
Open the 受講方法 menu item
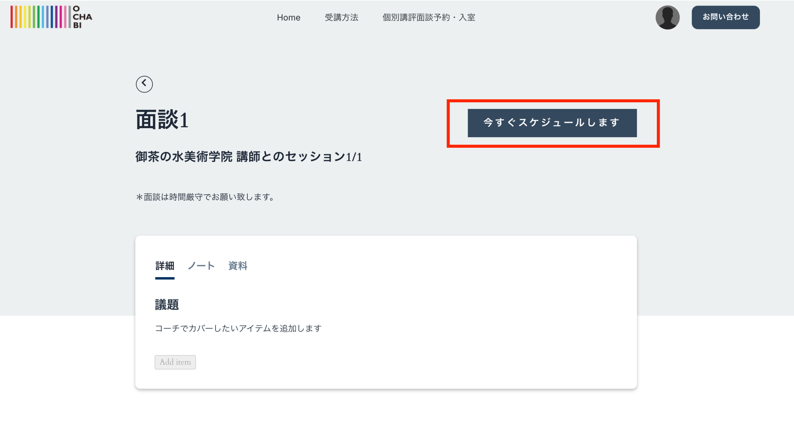tap(341, 18)
